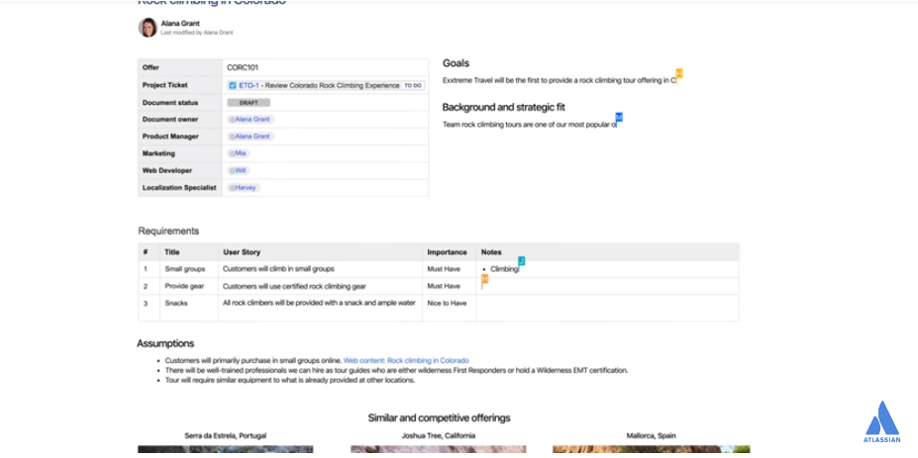Click the Joshua Tree, California image
This screenshot has width=918, height=458.
point(439,449)
